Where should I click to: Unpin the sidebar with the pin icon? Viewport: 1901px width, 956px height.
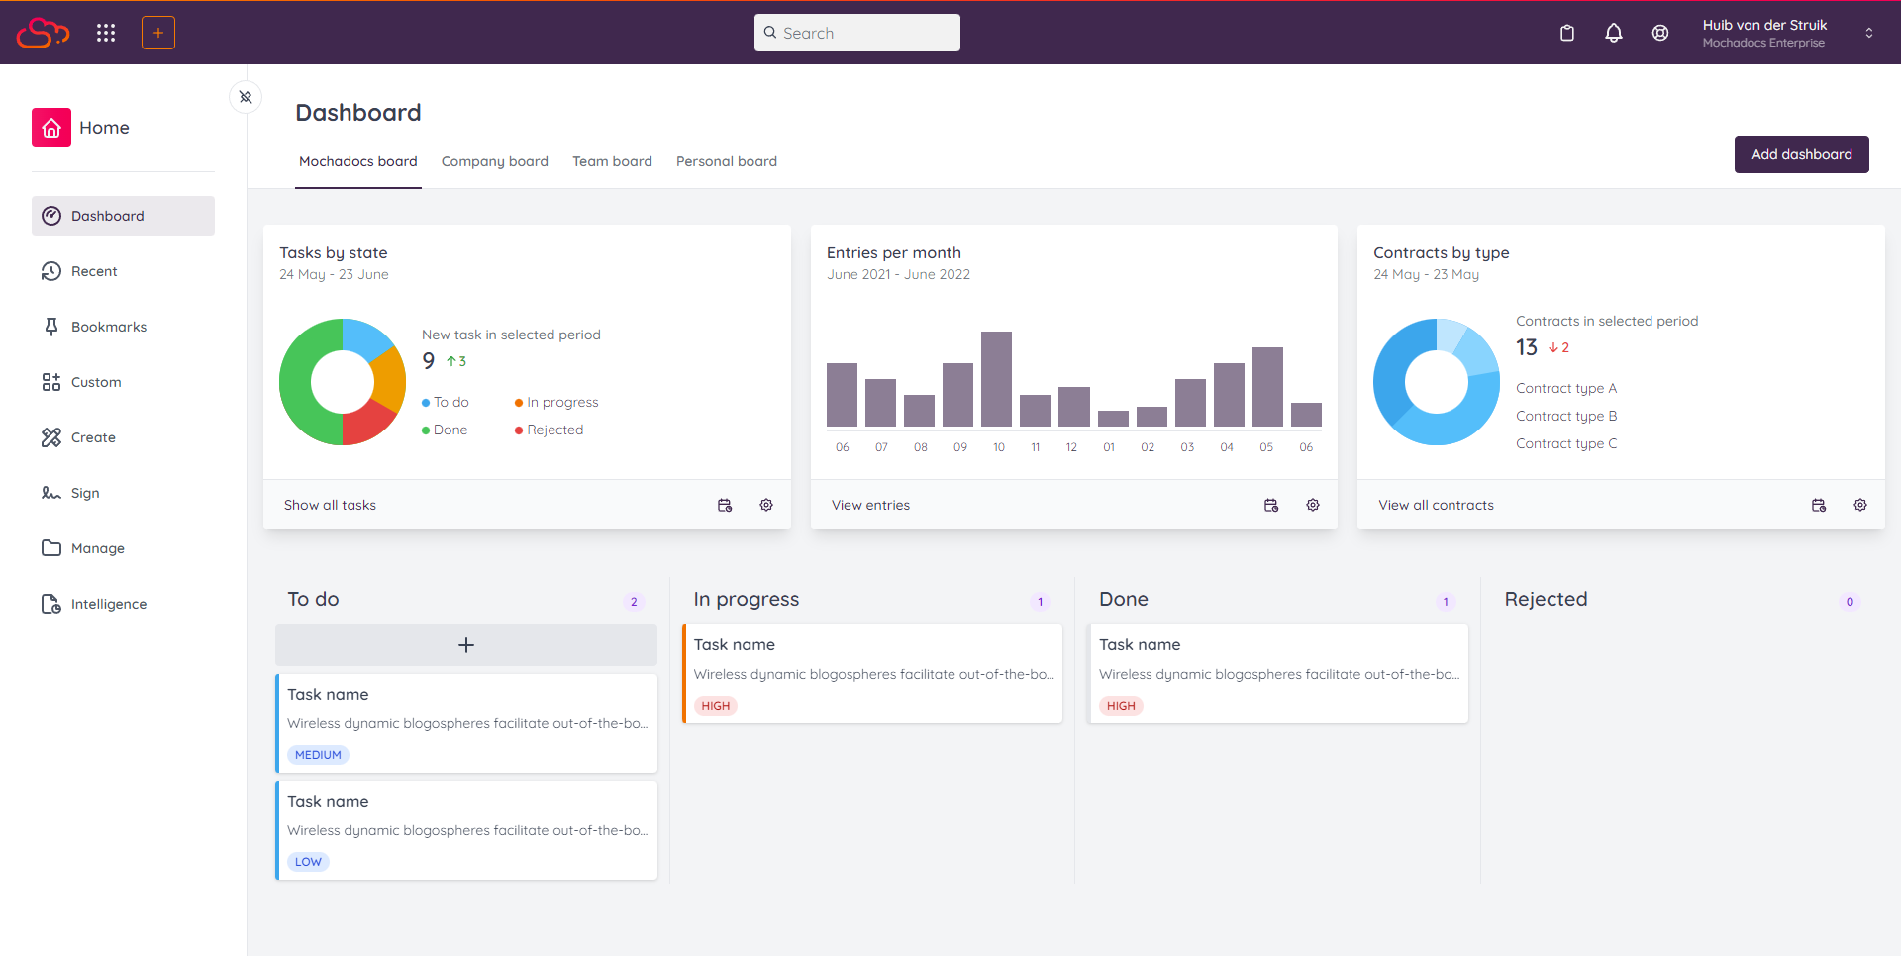[x=246, y=97]
